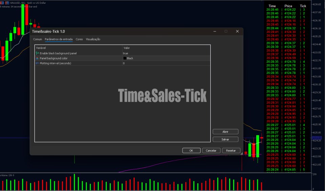Reset inputs with the Resetar button
325x191 pixels.
[x=231, y=151]
